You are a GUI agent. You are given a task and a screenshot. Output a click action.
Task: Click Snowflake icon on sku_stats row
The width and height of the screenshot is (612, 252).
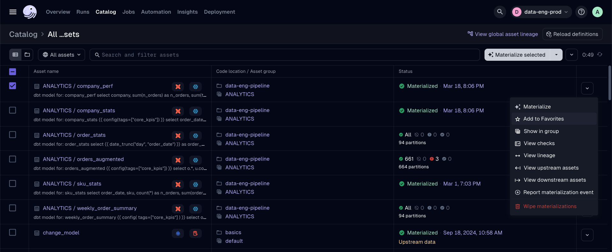(x=195, y=184)
